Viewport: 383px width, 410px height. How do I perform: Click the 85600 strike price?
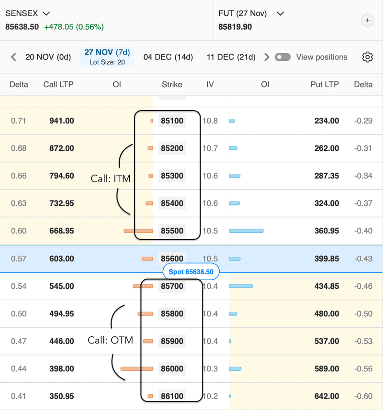pos(172,259)
